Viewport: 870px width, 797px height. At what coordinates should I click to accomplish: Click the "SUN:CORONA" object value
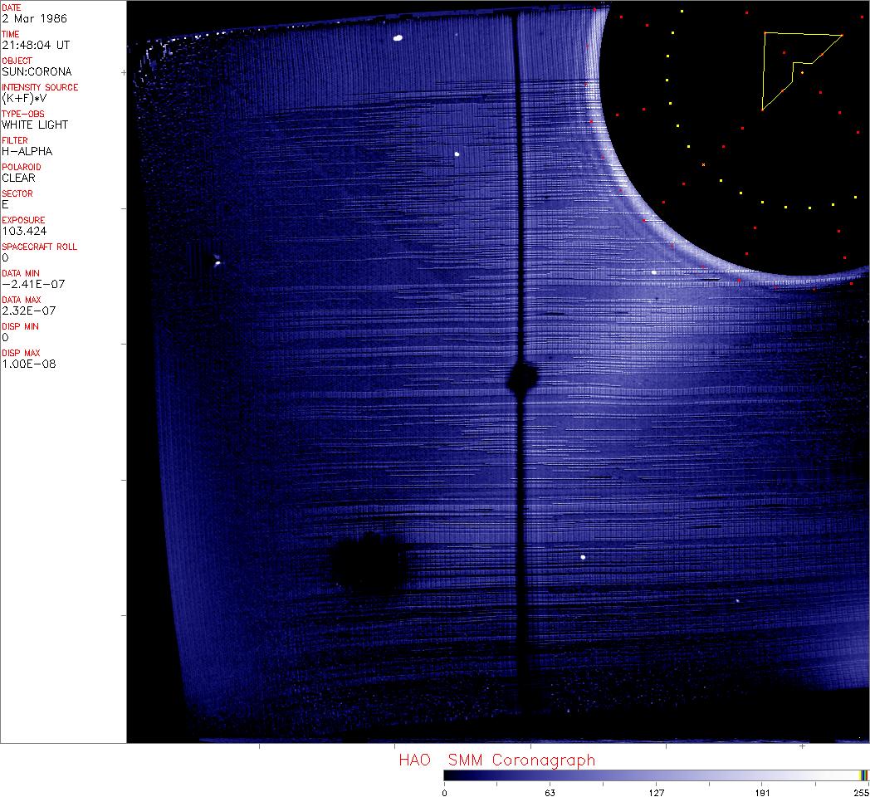click(37, 71)
